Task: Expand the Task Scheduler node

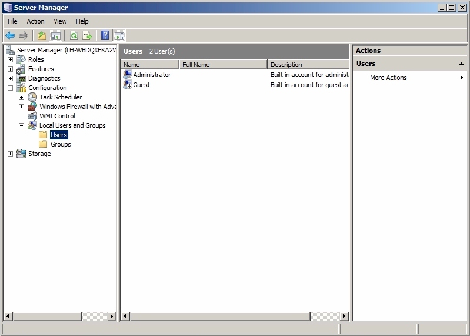Action: [21, 98]
